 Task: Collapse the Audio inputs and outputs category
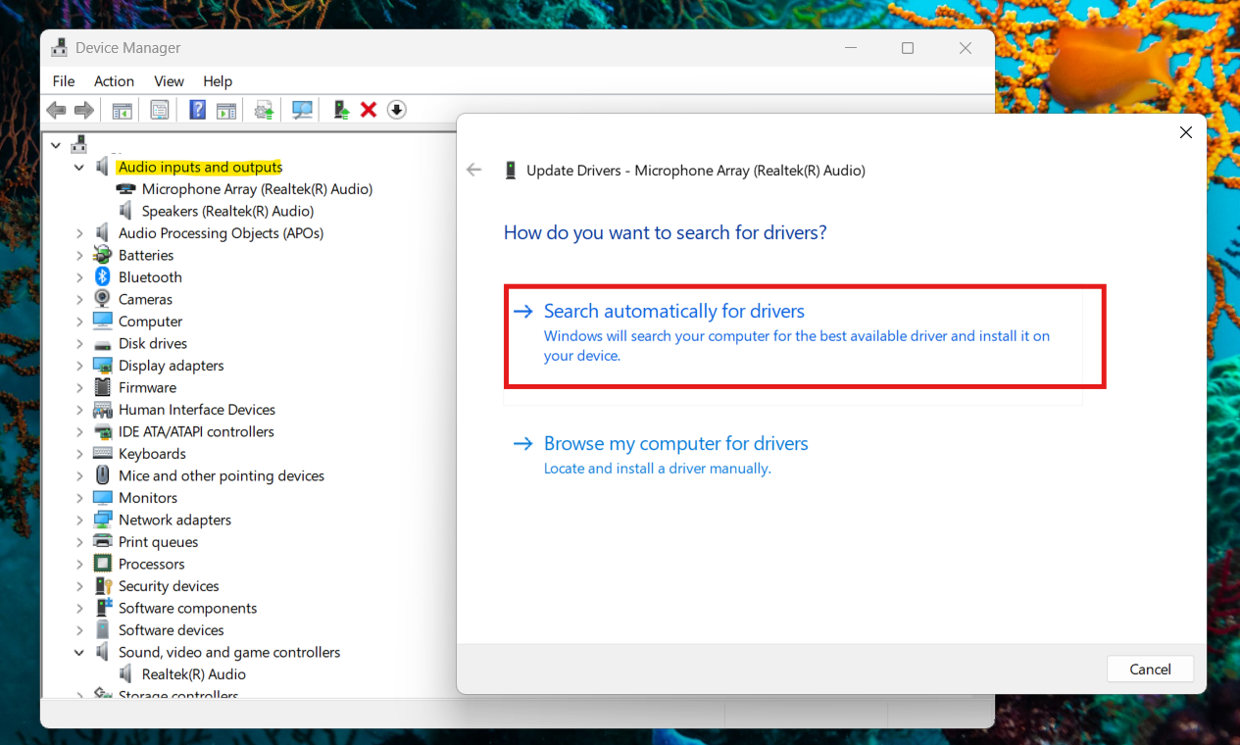coord(79,167)
